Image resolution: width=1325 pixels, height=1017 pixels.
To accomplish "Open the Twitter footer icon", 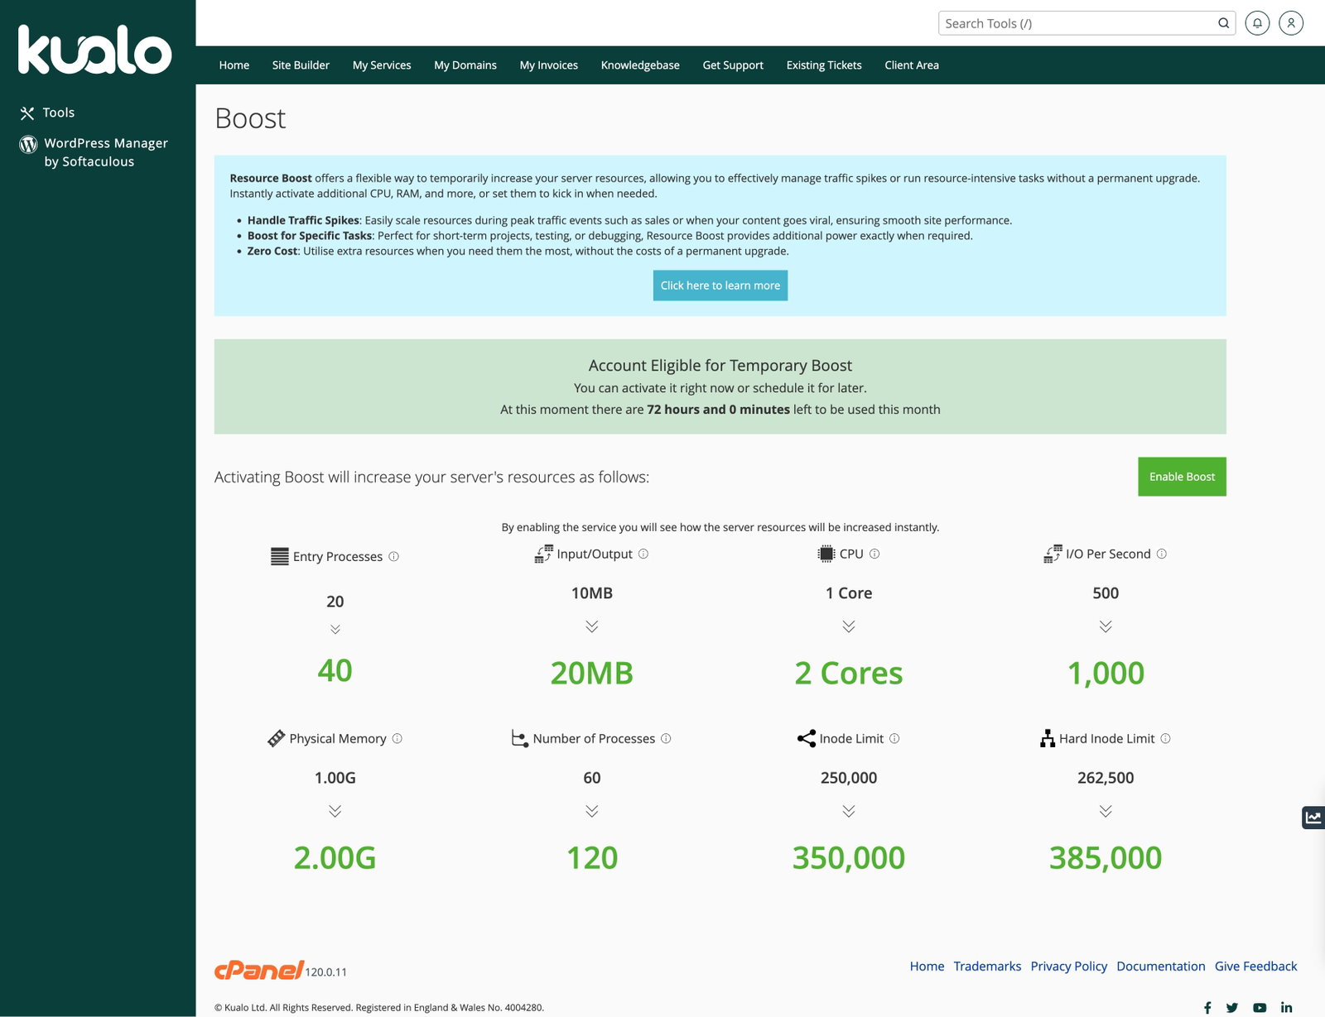I will pyautogui.click(x=1232, y=1007).
